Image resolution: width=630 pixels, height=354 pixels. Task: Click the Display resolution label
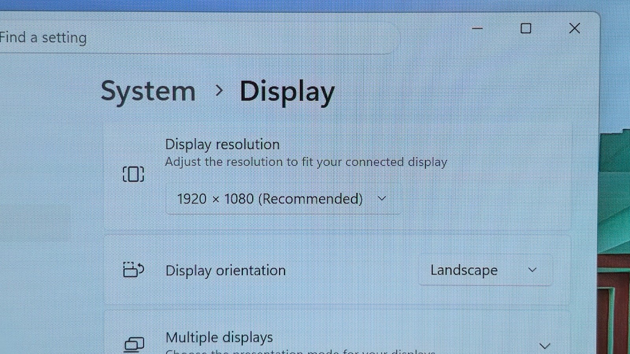pos(222,144)
